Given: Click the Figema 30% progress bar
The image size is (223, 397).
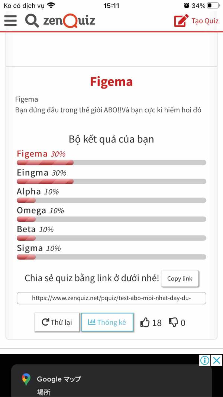Looking at the screenshot, I should 111,163.
